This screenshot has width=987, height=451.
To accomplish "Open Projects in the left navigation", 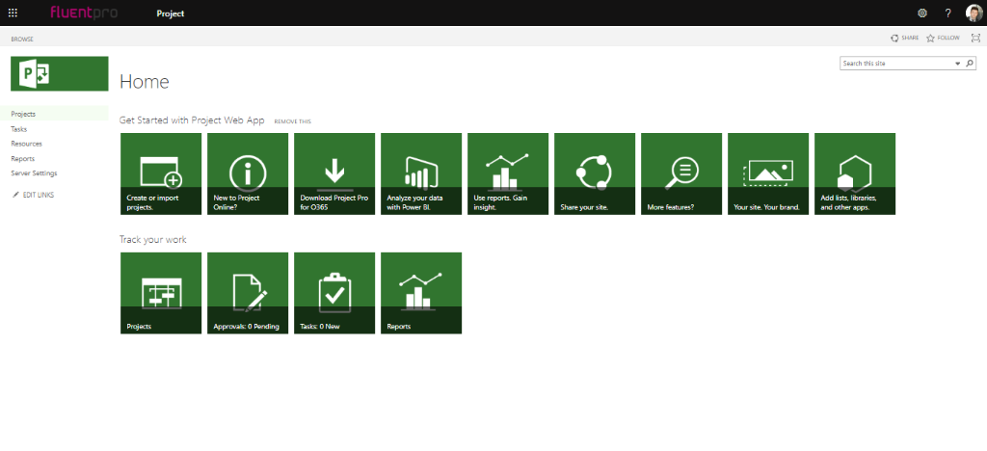I will 23,114.
